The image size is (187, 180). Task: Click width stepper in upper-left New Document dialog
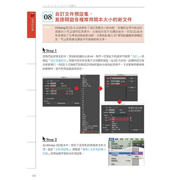(50, 91)
